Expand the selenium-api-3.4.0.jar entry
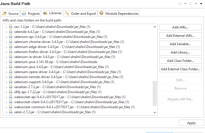Image resolution: width=205 pixels, height=133 pixels. (7, 37)
